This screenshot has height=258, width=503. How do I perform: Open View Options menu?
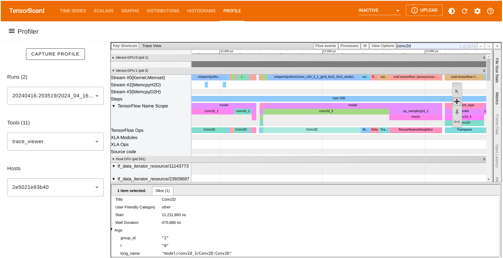[x=383, y=46]
